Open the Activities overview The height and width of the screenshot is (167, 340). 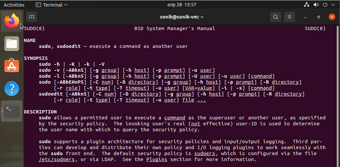pos(14,5)
